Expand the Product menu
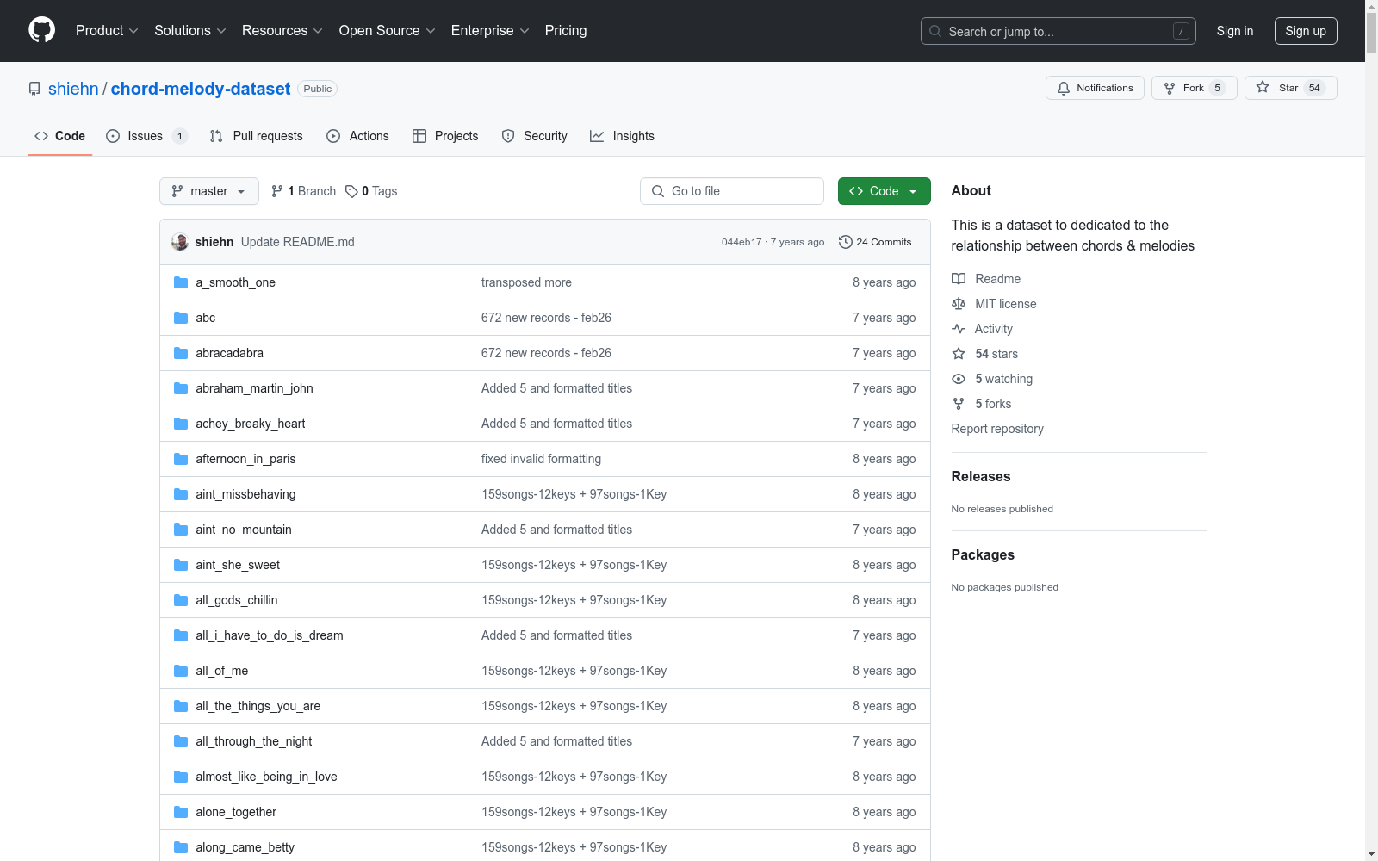This screenshot has height=861, width=1378. tap(107, 30)
